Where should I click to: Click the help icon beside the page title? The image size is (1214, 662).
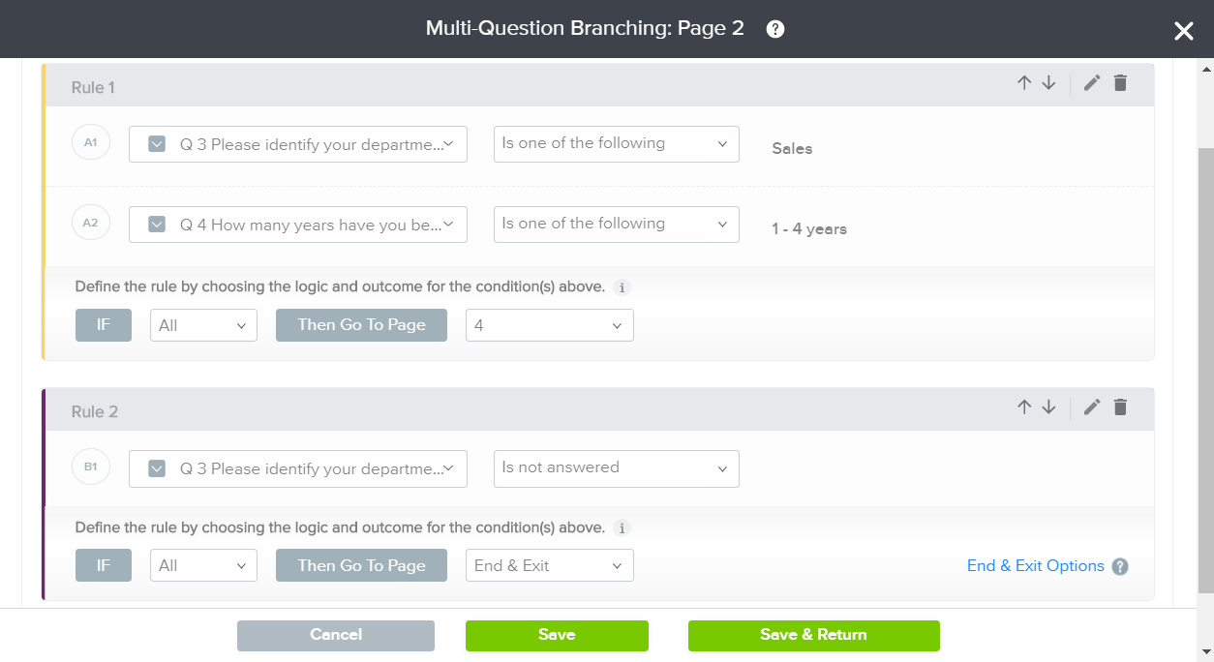775,29
